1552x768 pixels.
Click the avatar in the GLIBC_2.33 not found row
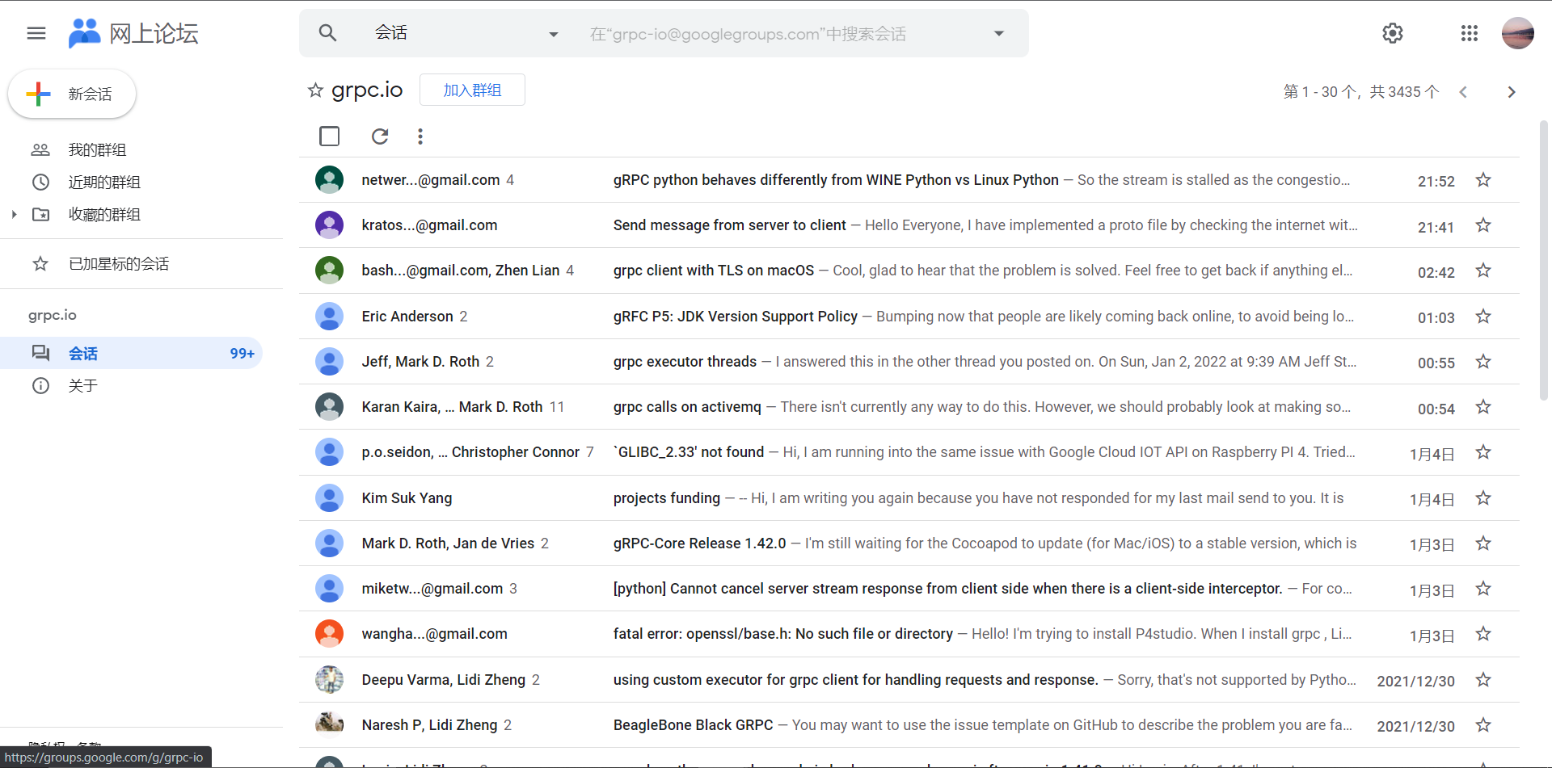(x=329, y=451)
